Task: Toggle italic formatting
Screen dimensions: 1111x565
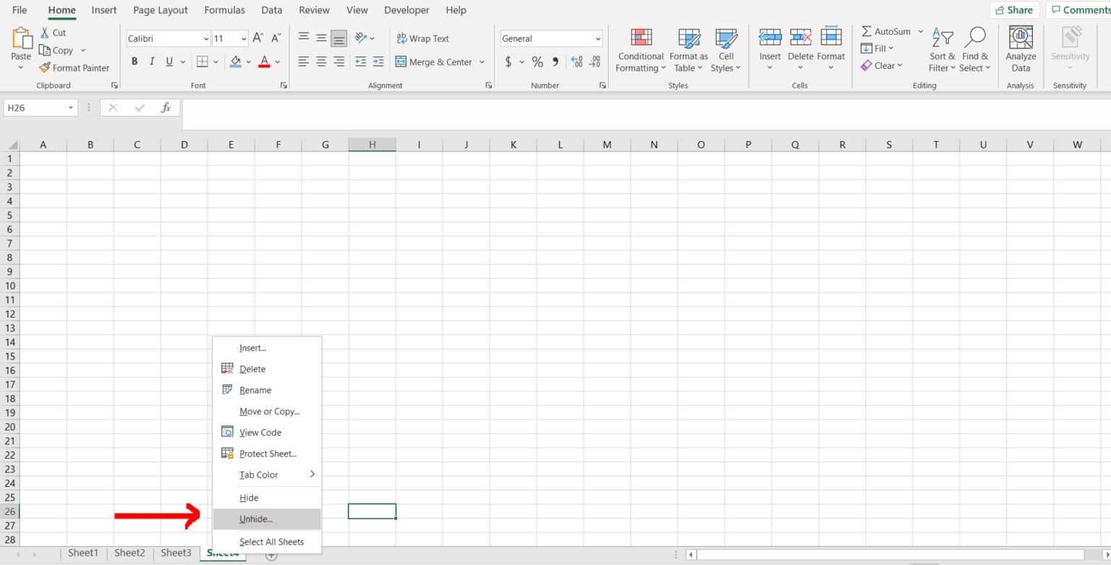Action: pos(151,61)
